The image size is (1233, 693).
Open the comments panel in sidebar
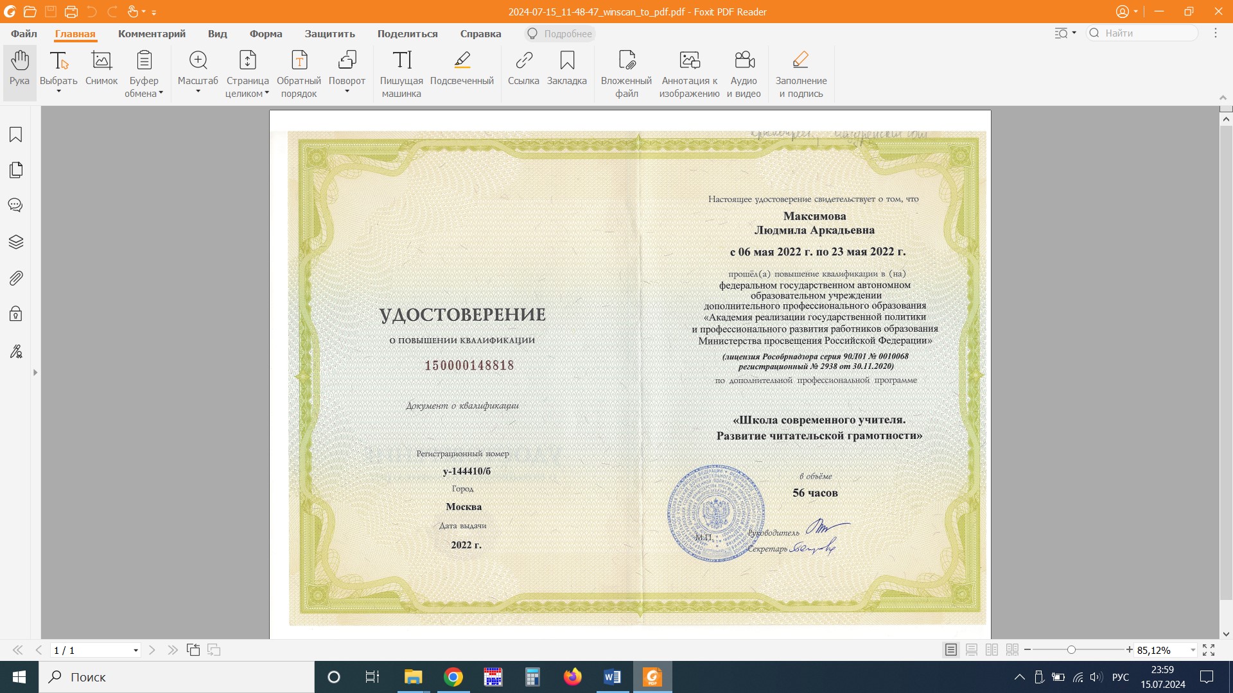point(16,205)
